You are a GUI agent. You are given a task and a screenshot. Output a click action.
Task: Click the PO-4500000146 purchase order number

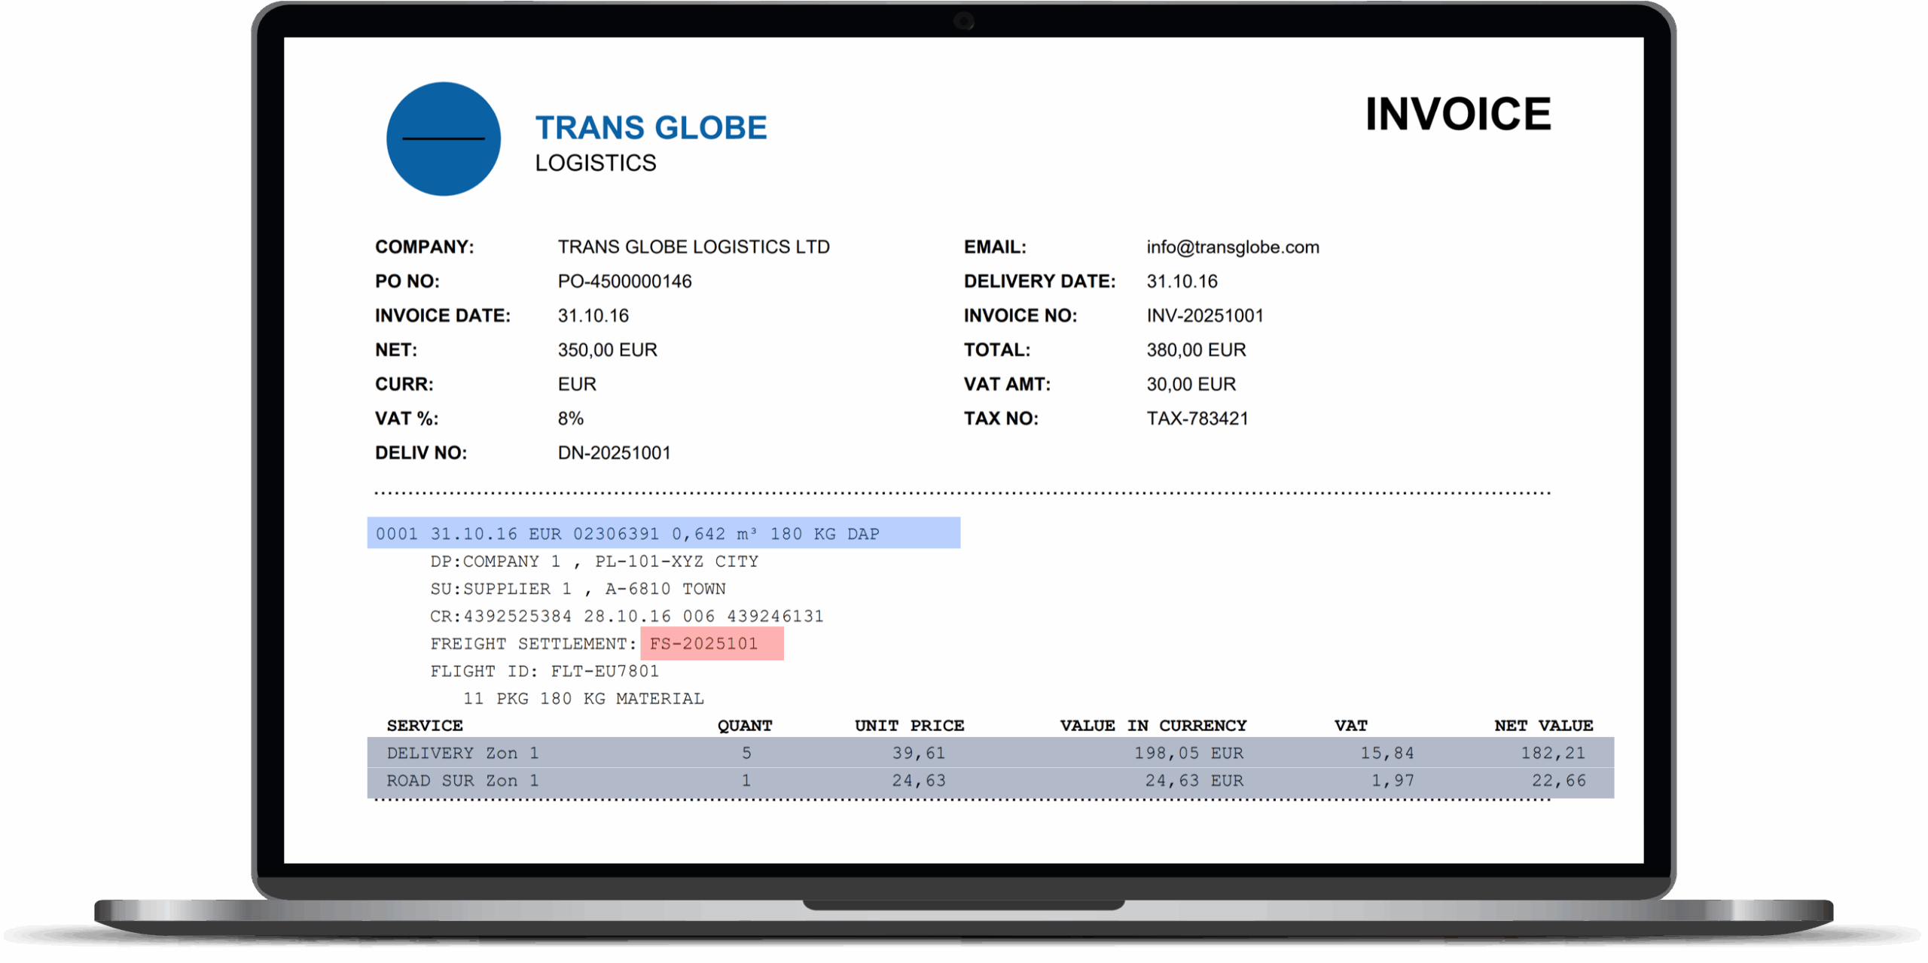[624, 281]
